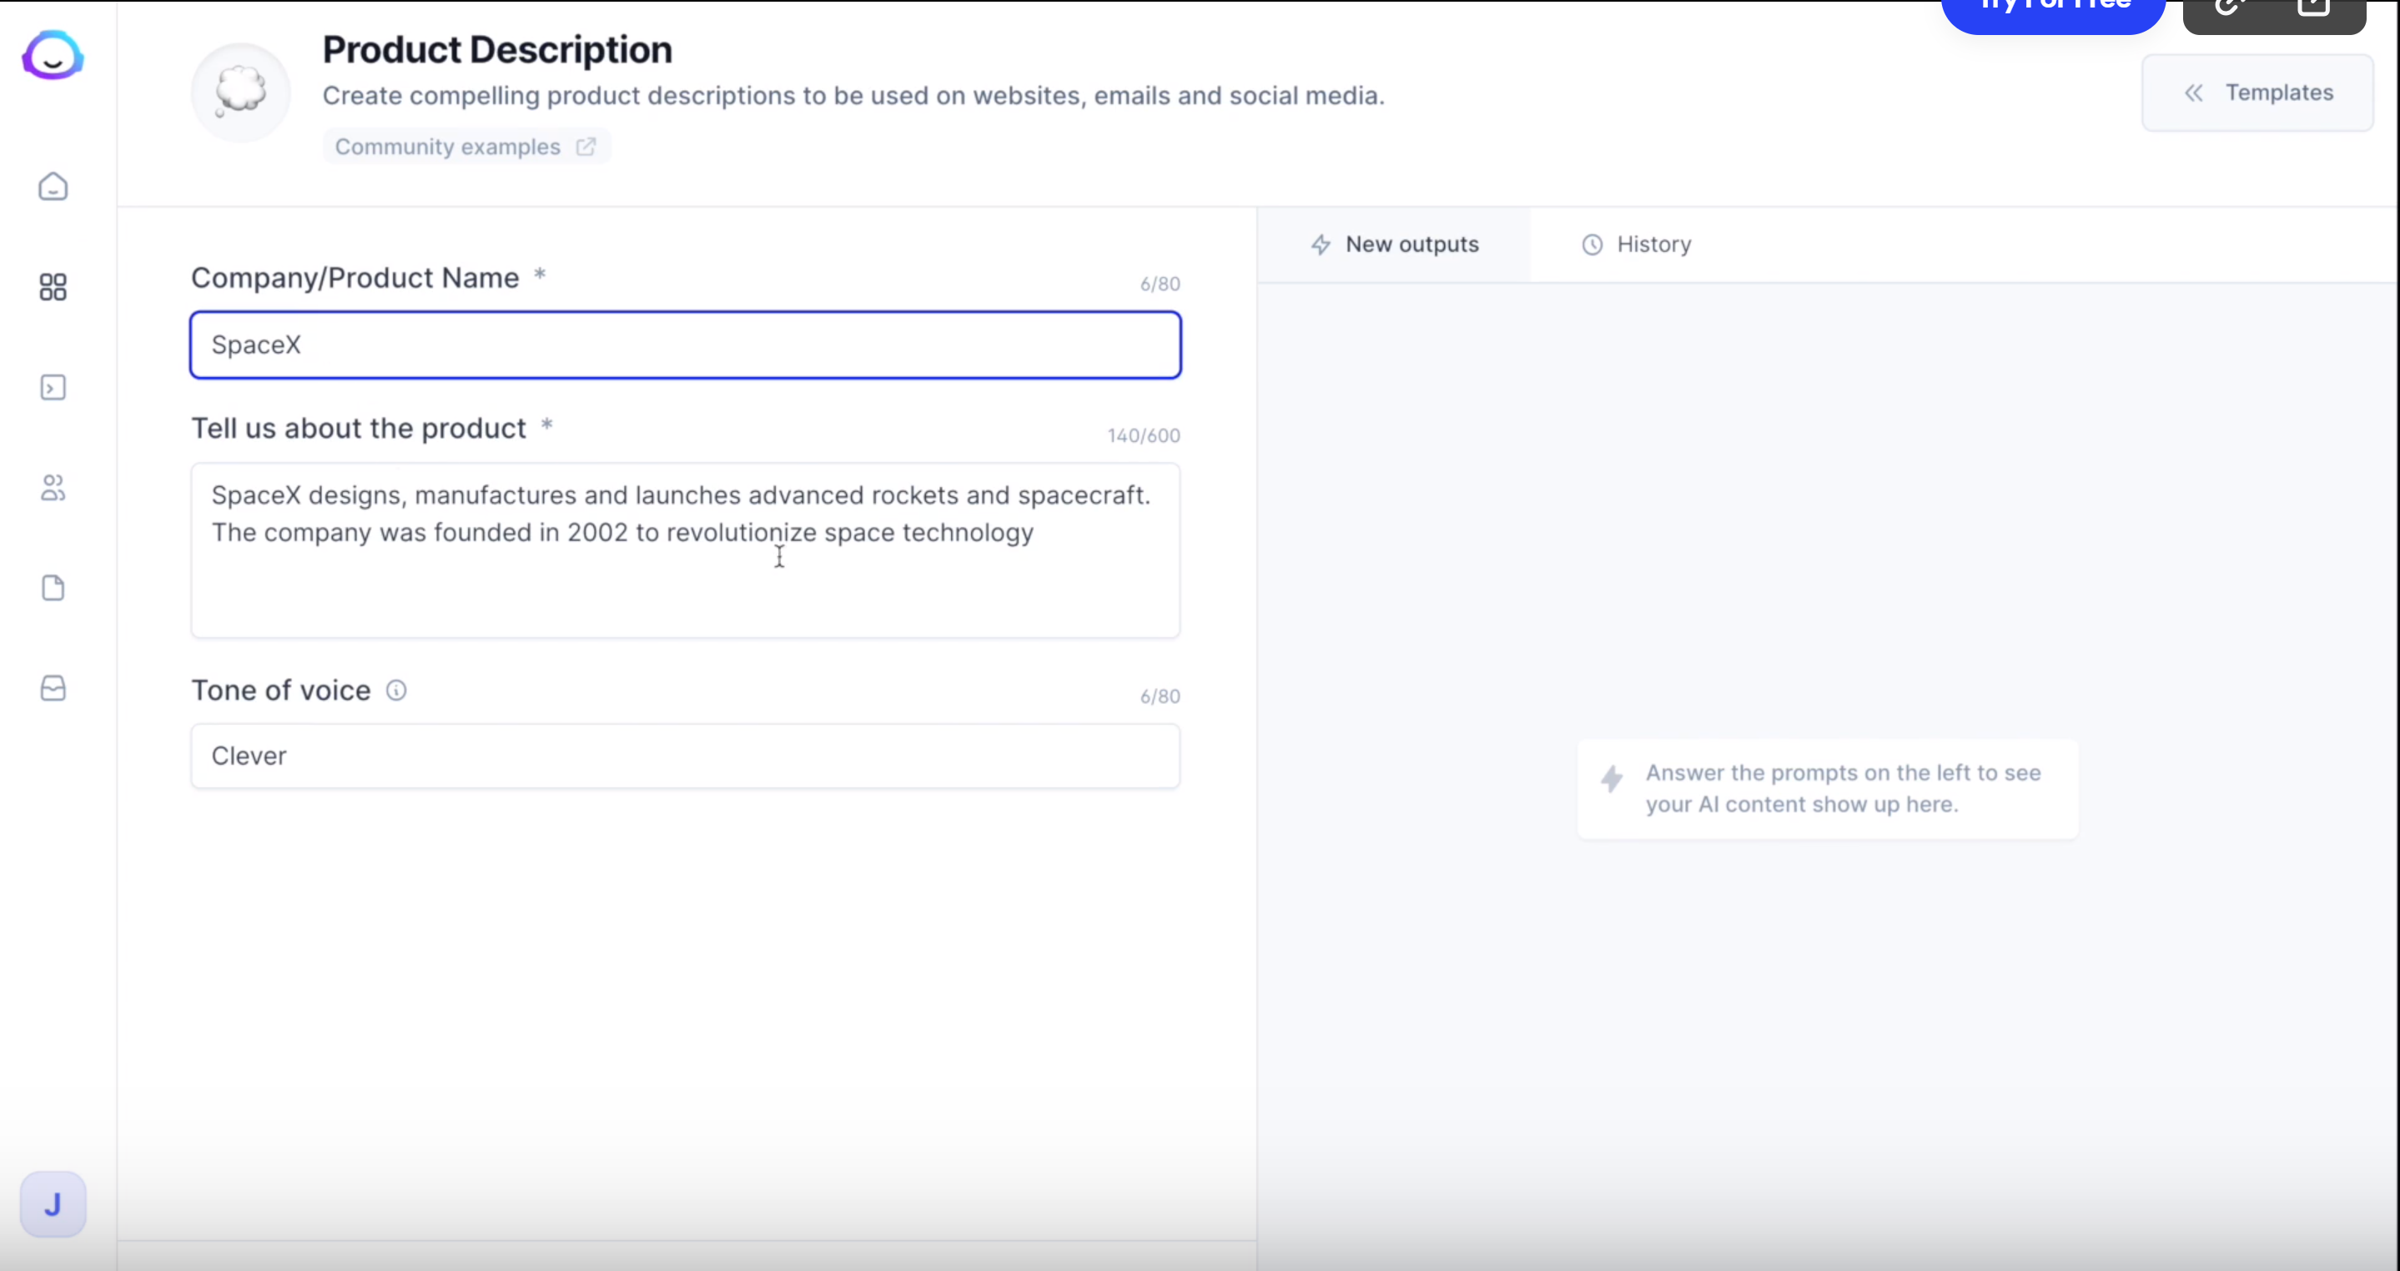Click the "Company/Product Name" label
This screenshot has width=2400, height=1271.
pos(355,279)
